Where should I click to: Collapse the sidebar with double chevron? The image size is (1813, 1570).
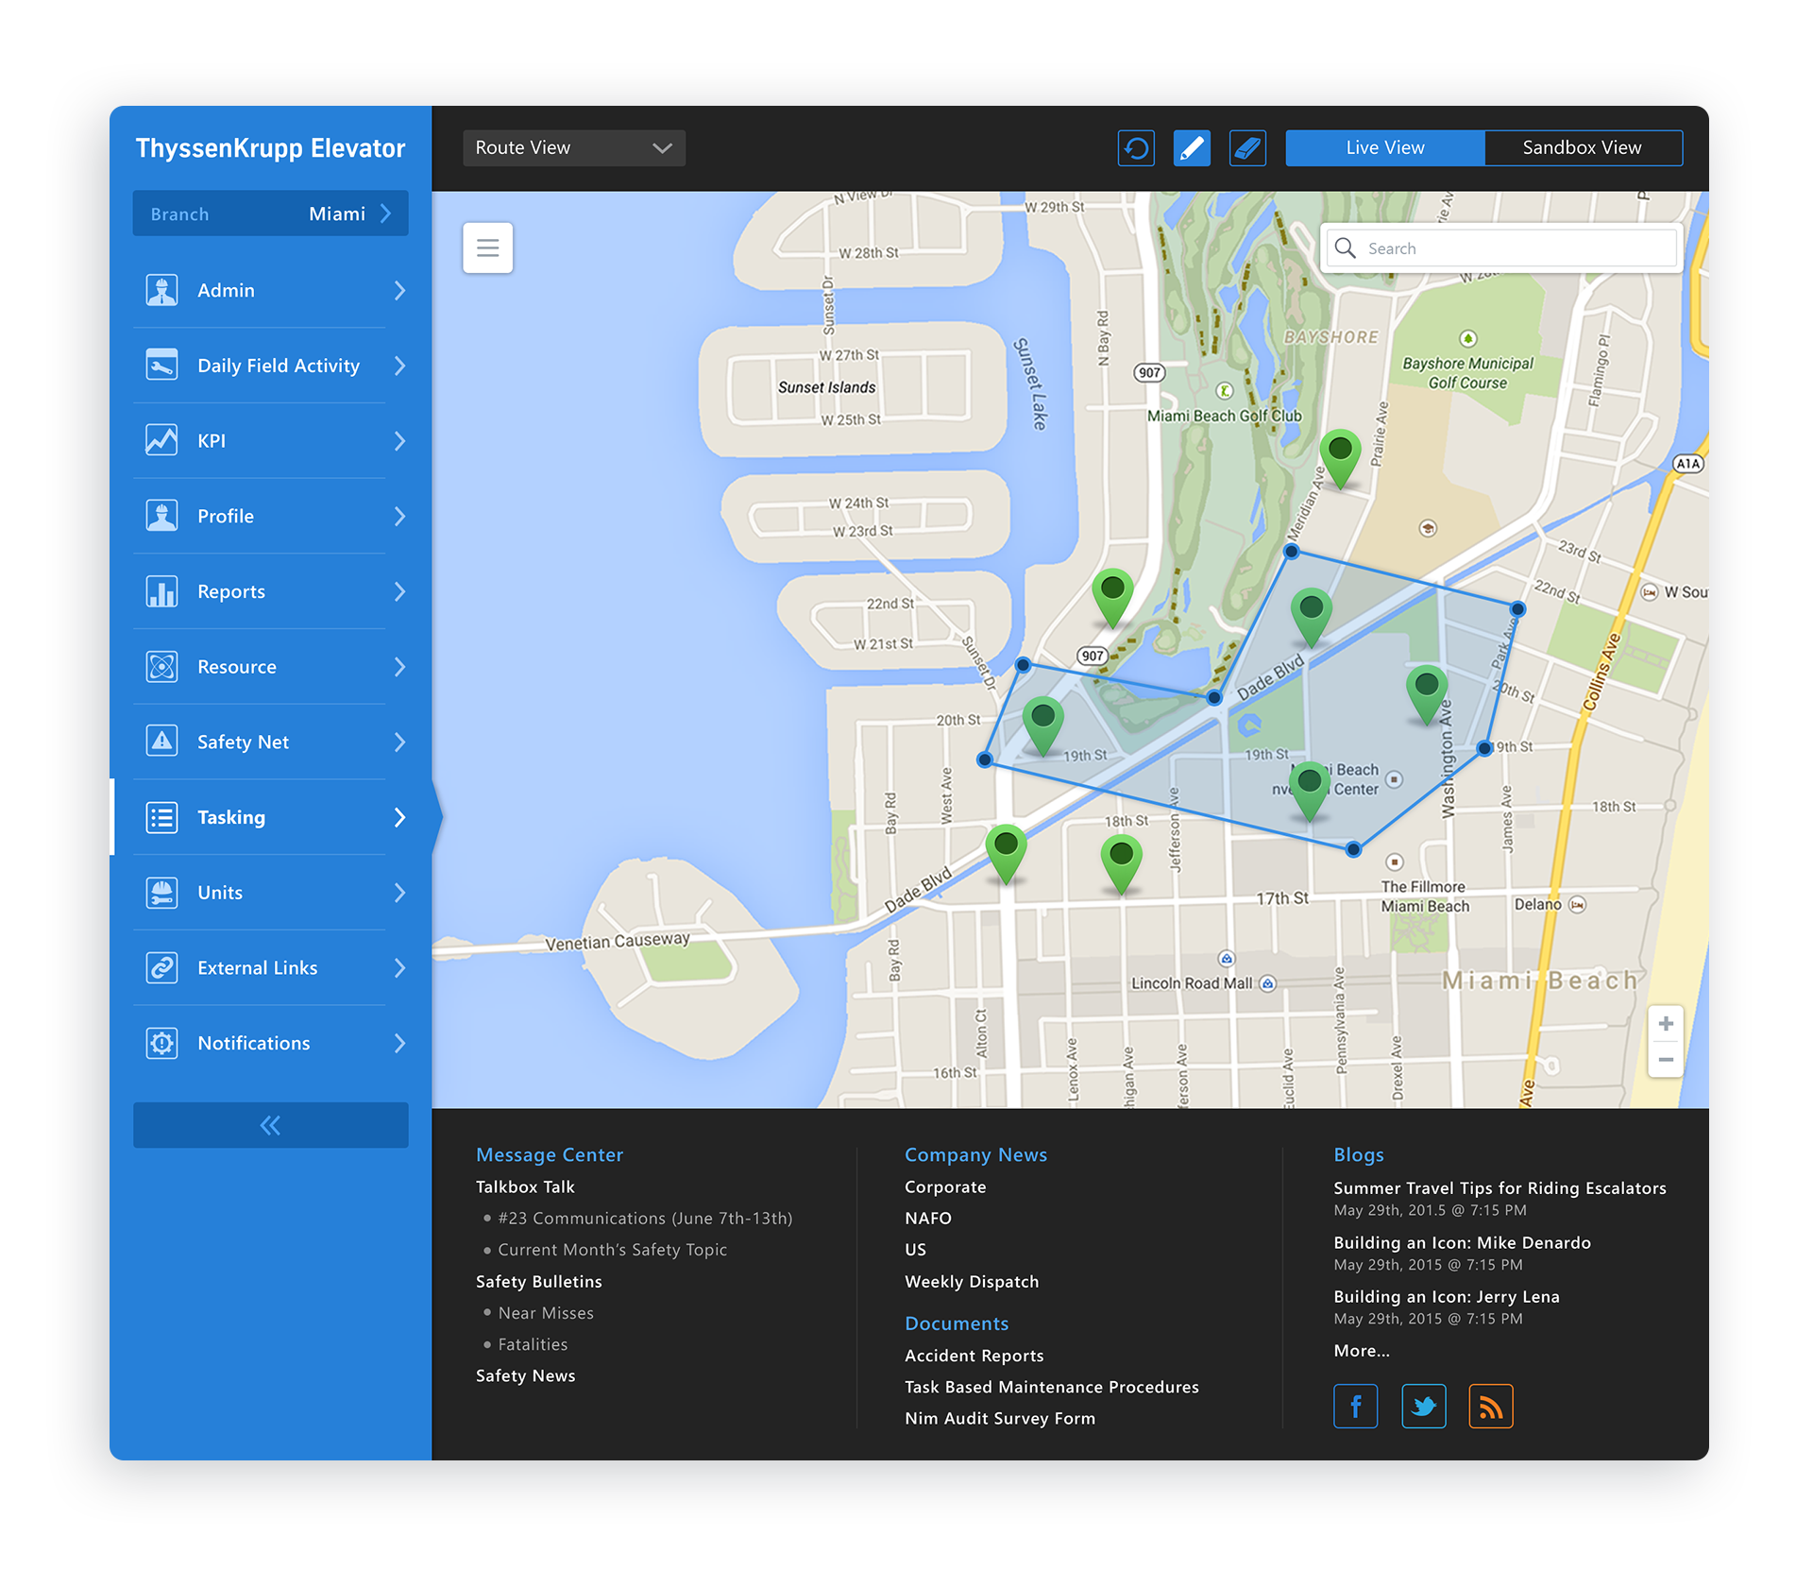point(271,1125)
